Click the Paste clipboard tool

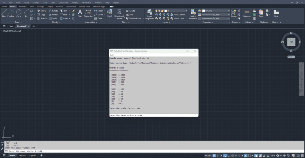pos(261,14)
